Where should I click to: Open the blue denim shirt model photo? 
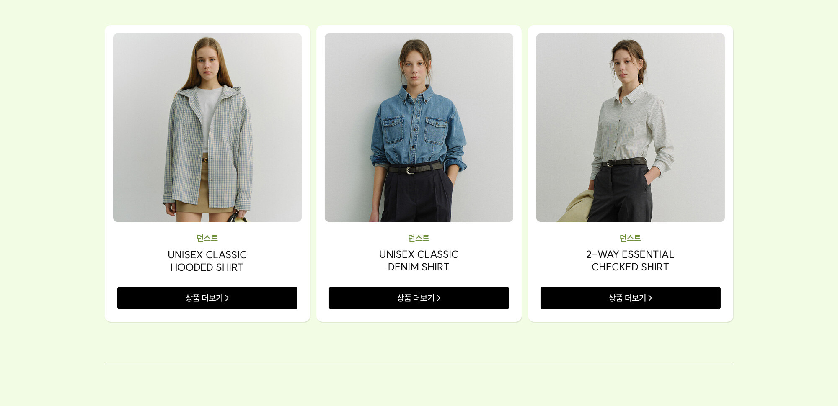click(x=419, y=128)
